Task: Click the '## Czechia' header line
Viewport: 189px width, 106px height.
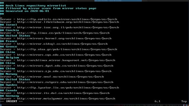Action: (x=9, y=30)
